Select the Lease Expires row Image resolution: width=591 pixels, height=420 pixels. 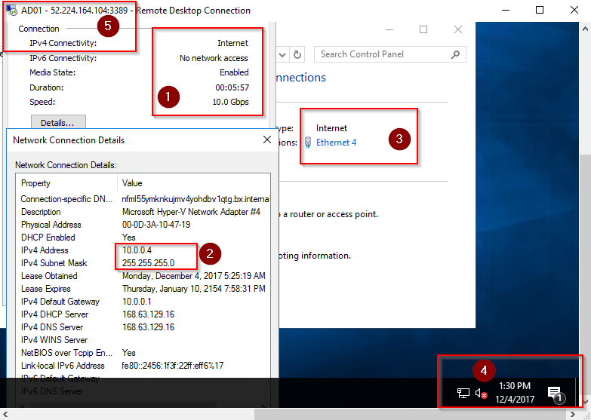tap(143, 289)
